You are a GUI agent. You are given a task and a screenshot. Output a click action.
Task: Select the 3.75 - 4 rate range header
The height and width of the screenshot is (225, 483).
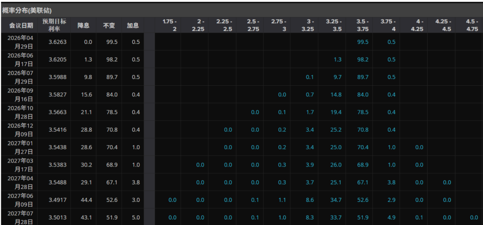point(389,26)
